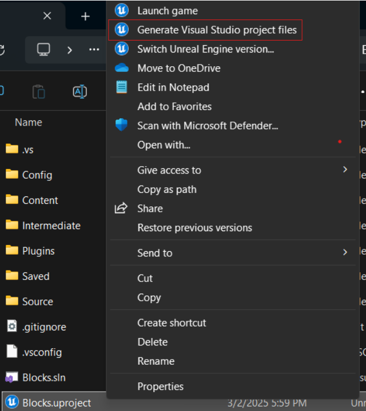Click .vsconfig blank file icon
Screen dimensions: 366x411
[12, 351]
